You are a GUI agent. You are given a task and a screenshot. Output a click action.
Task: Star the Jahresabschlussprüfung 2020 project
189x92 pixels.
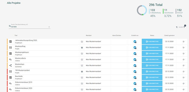click(x=82, y=42)
